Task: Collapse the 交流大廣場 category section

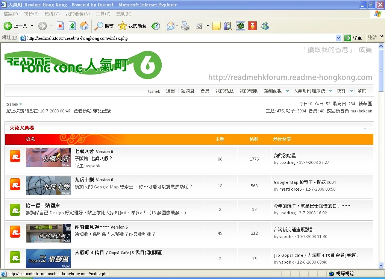Action: (x=365, y=129)
